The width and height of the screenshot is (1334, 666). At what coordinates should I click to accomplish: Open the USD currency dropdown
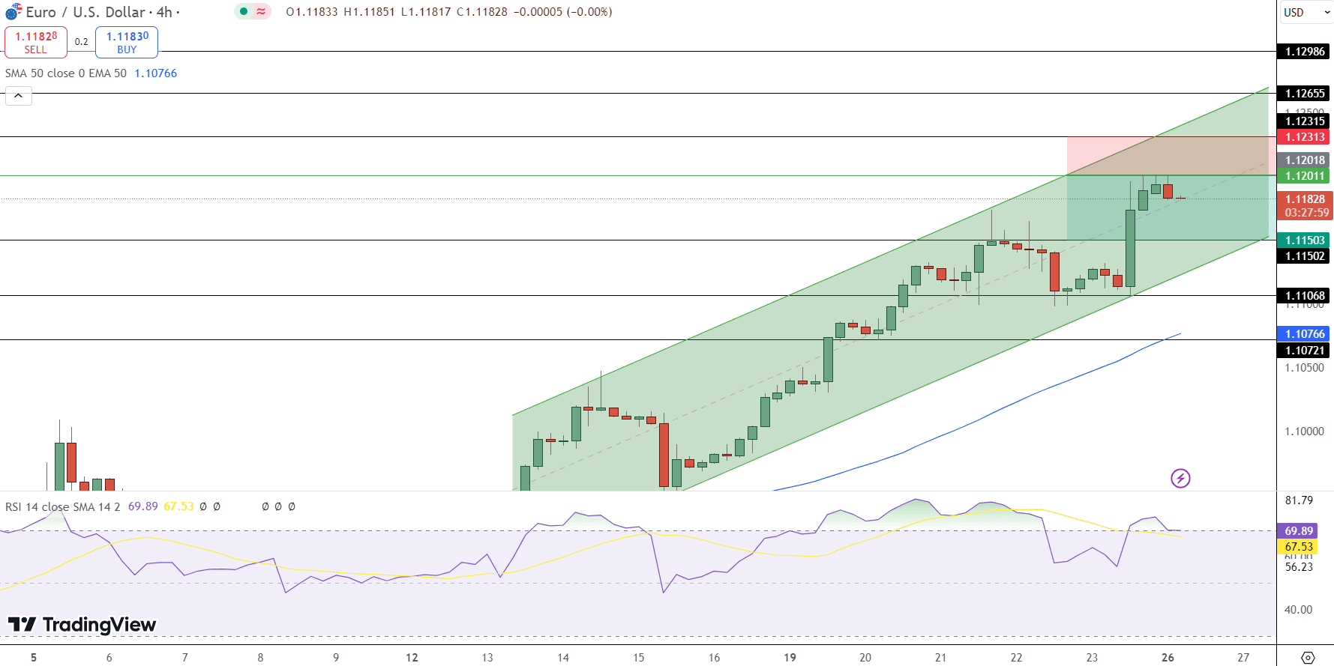click(1306, 12)
